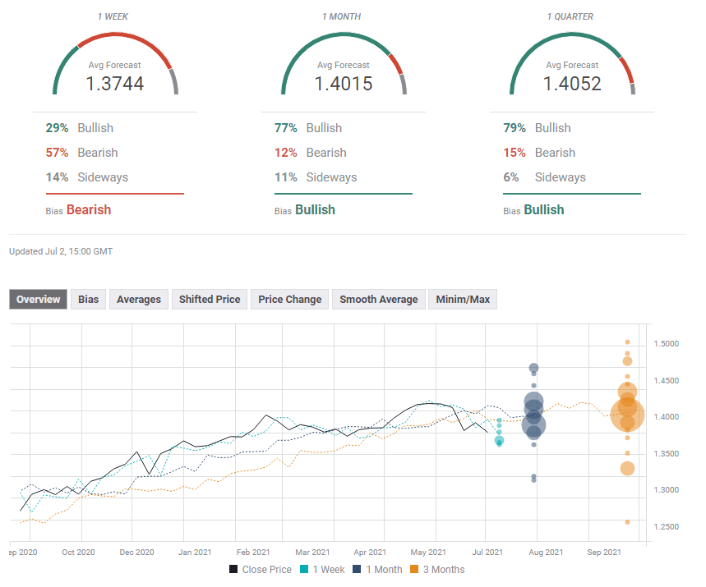Image resolution: width=706 pixels, height=587 pixels.
Task: Click the red Bearish bias label
Action: [x=89, y=210]
